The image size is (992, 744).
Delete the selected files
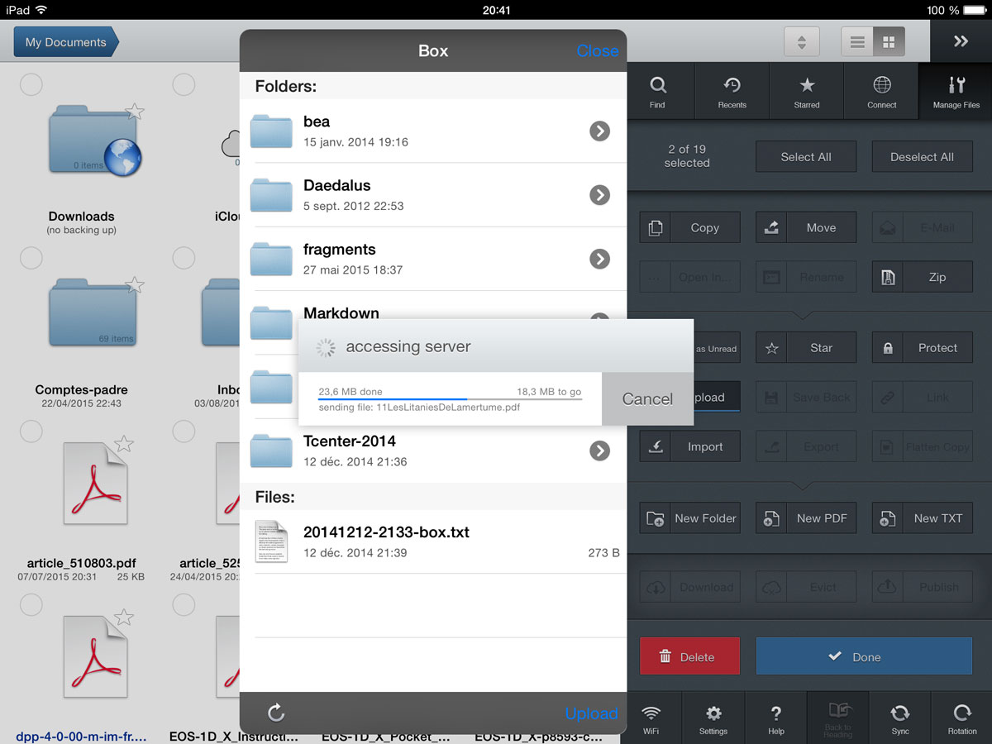point(689,656)
